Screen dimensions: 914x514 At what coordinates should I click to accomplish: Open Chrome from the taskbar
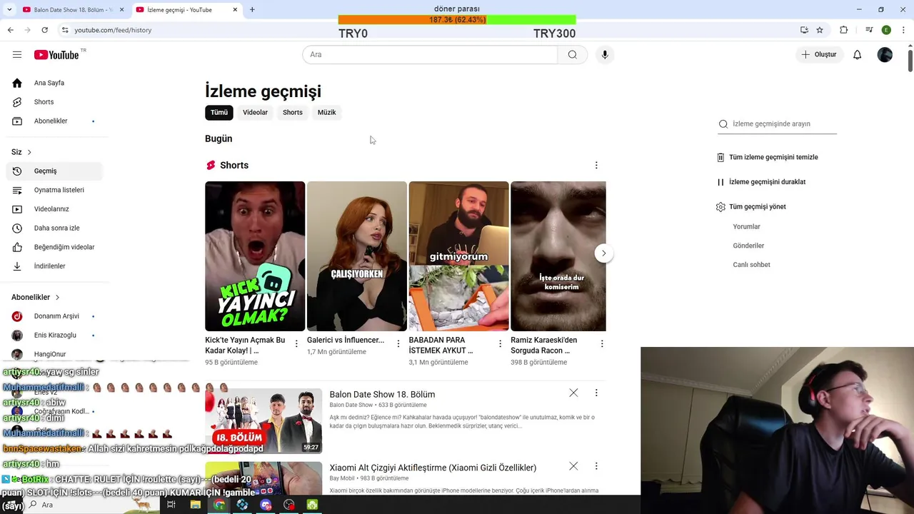point(219,505)
